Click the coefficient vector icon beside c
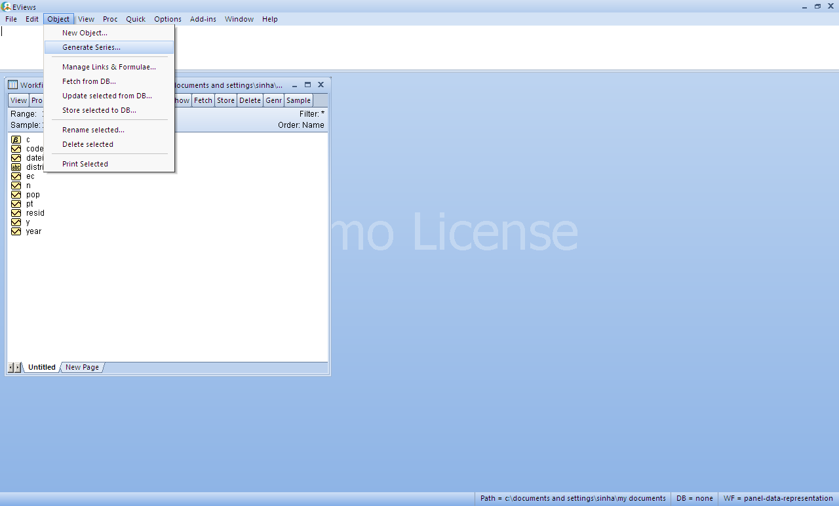 click(x=16, y=140)
